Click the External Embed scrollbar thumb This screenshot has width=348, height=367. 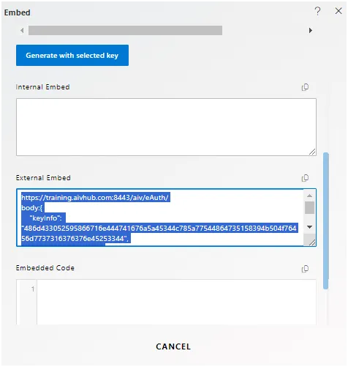(x=309, y=207)
